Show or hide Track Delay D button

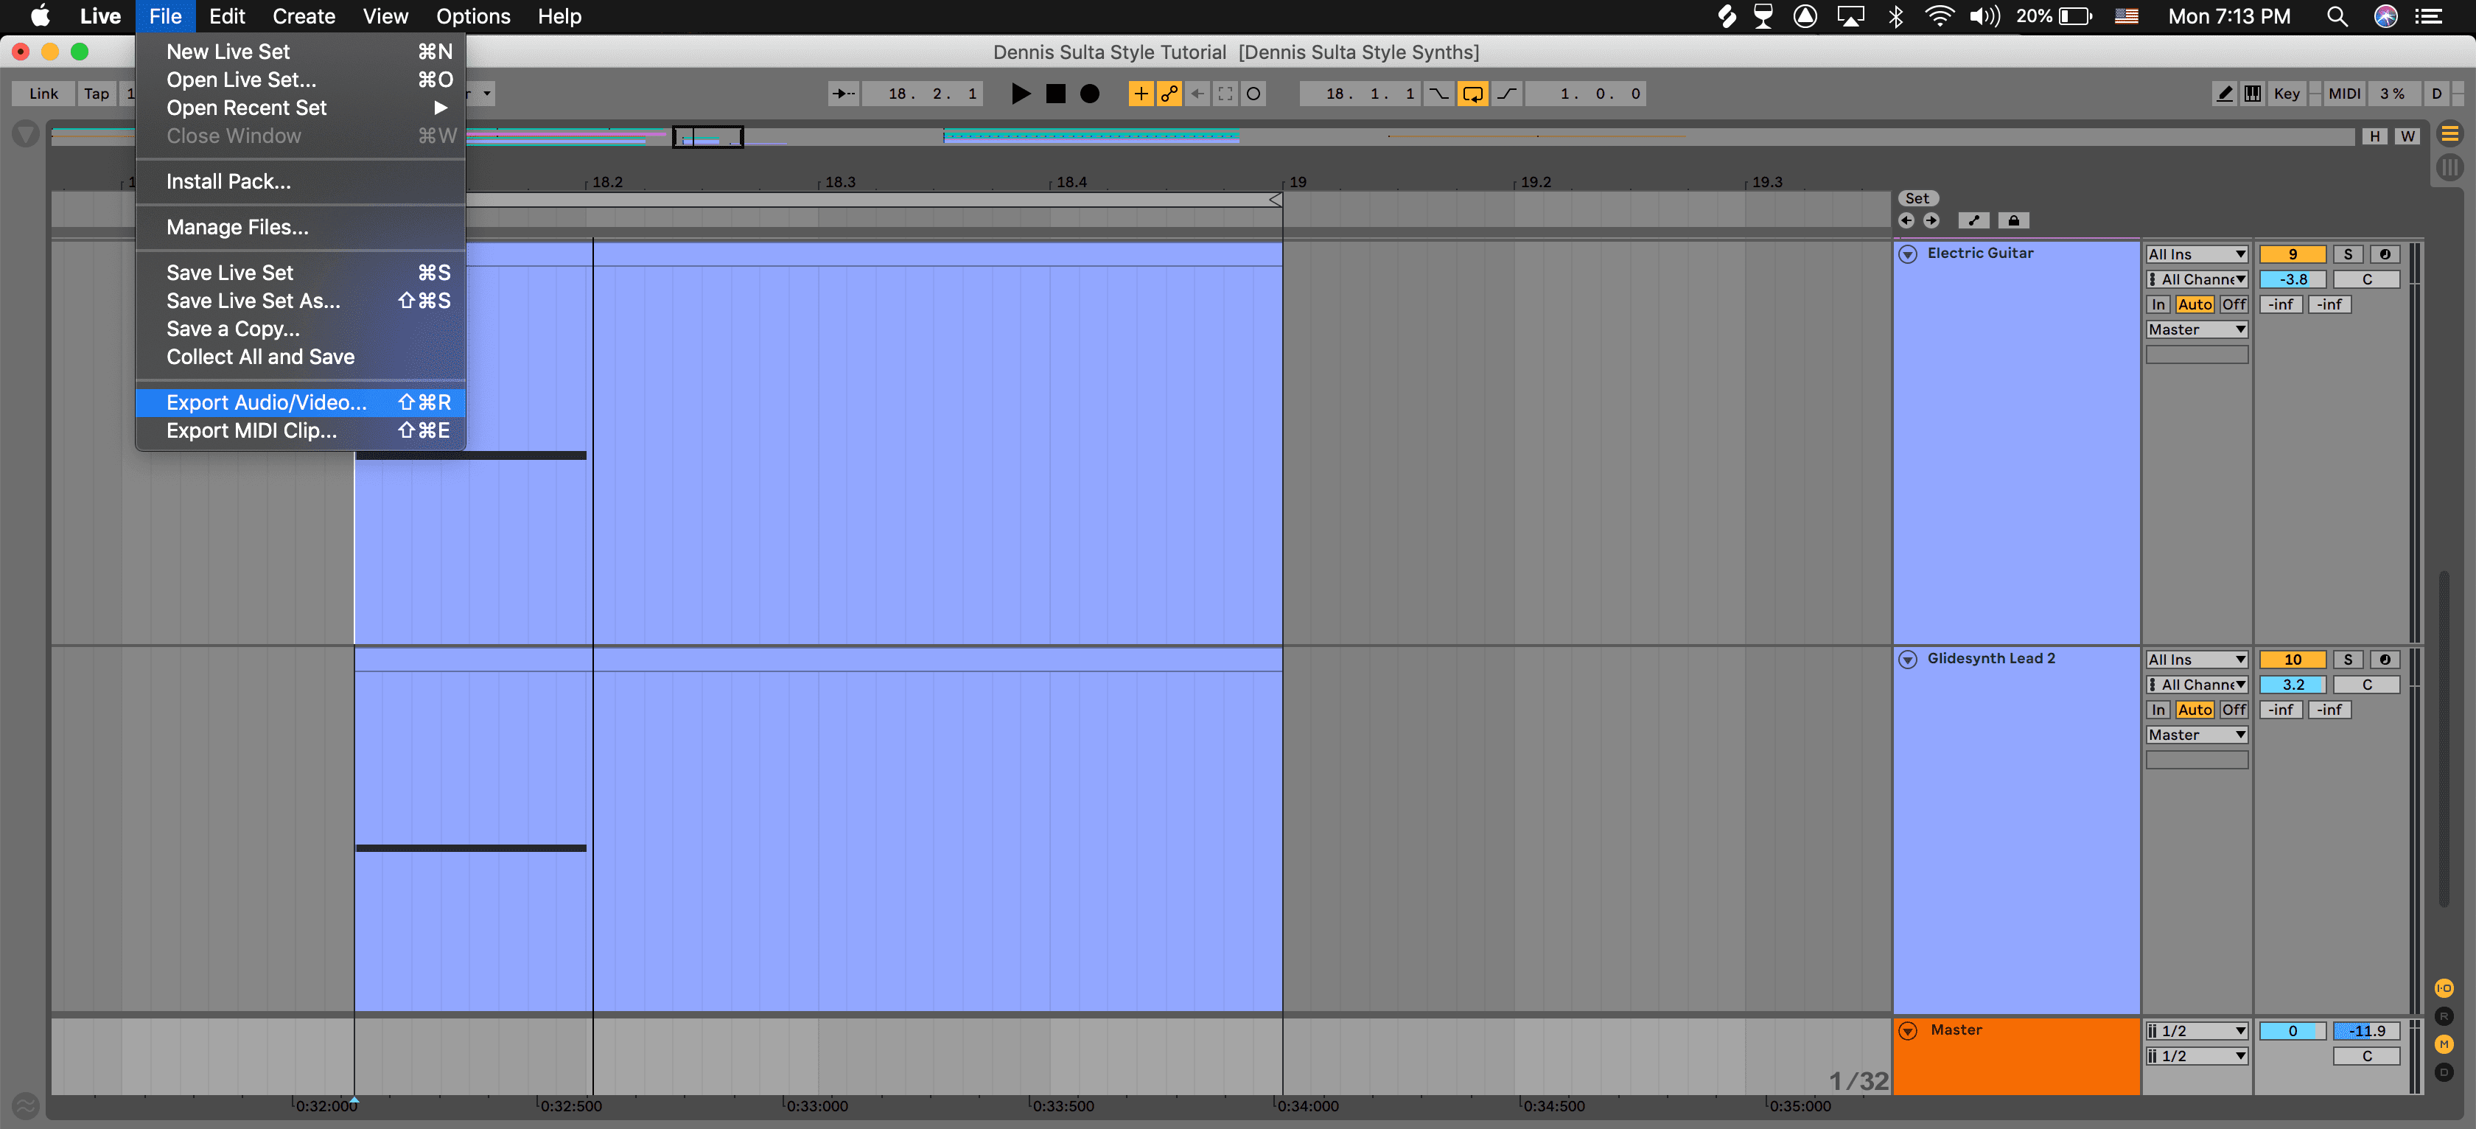pos(2444,1072)
